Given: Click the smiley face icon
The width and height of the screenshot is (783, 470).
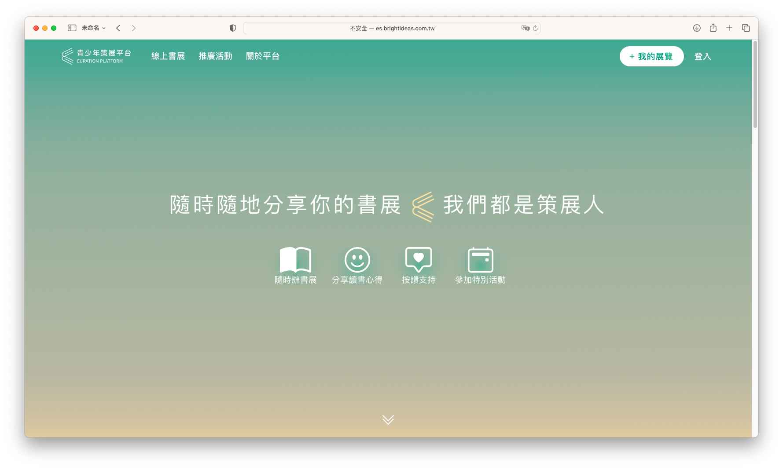Looking at the screenshot, I should 357,259.
